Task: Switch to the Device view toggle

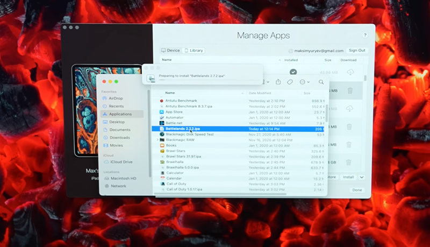Action: pos(170,51)
